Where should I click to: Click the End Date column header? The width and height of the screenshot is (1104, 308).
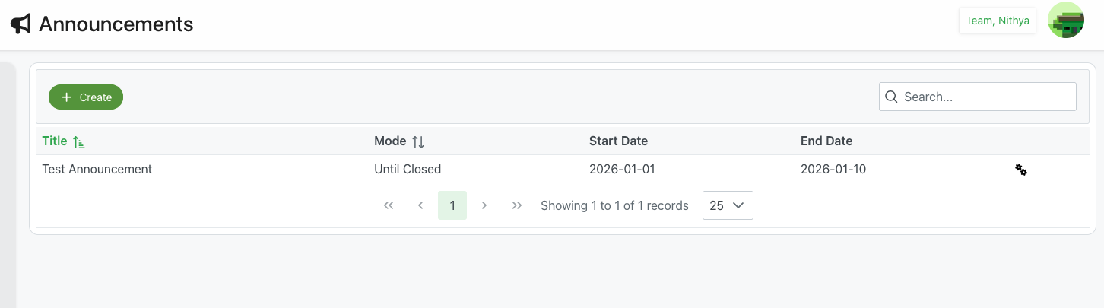pyautogui.click(x=826, y=141)
